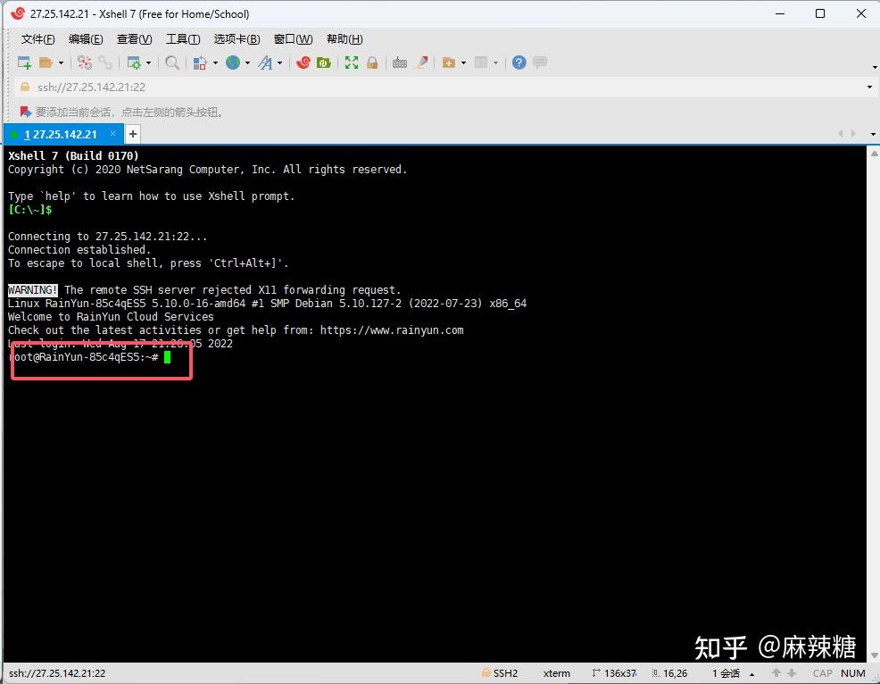Click the scrollbar up arrow
This screenshot has height=684, width=880.
[x=874, y=152]
